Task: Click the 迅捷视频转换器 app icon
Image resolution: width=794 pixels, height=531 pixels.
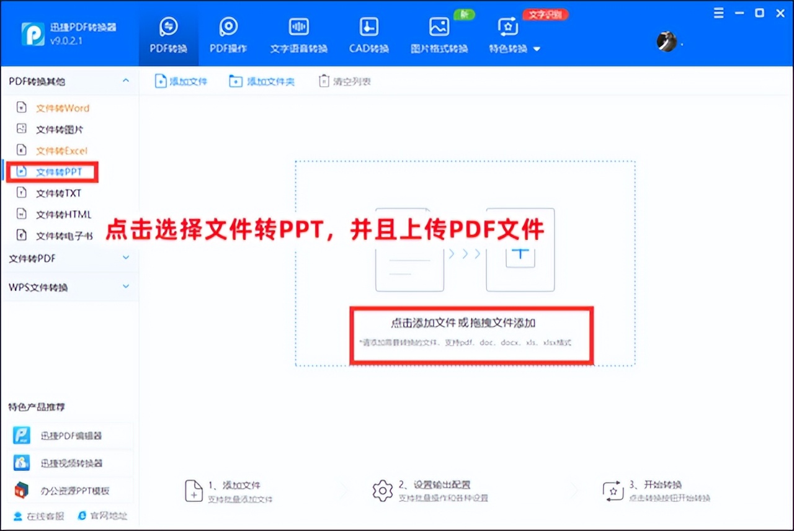Action: pos(22,463)
